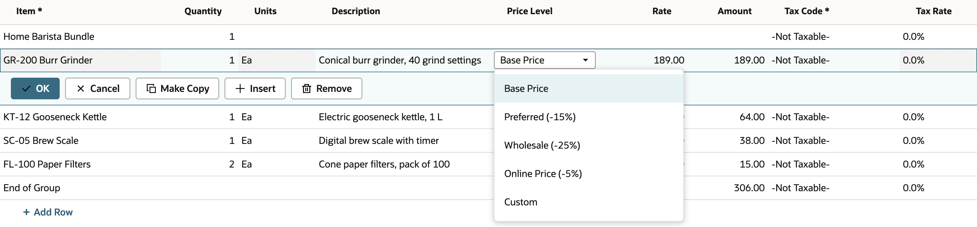The width and height of the screenshot is (977, 227).
Task: Click Make Copy to duplicate line
Action: point(177,89)
